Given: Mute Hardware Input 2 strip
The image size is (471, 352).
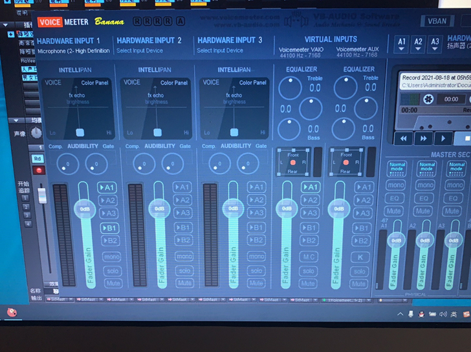Looking at the screenshot, I should click(x=185, y=283).
